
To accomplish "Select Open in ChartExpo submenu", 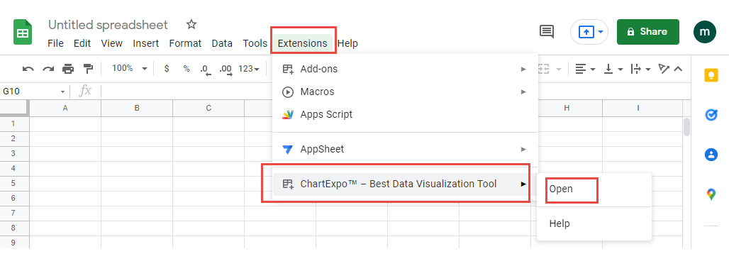I will tap(561, 189).
